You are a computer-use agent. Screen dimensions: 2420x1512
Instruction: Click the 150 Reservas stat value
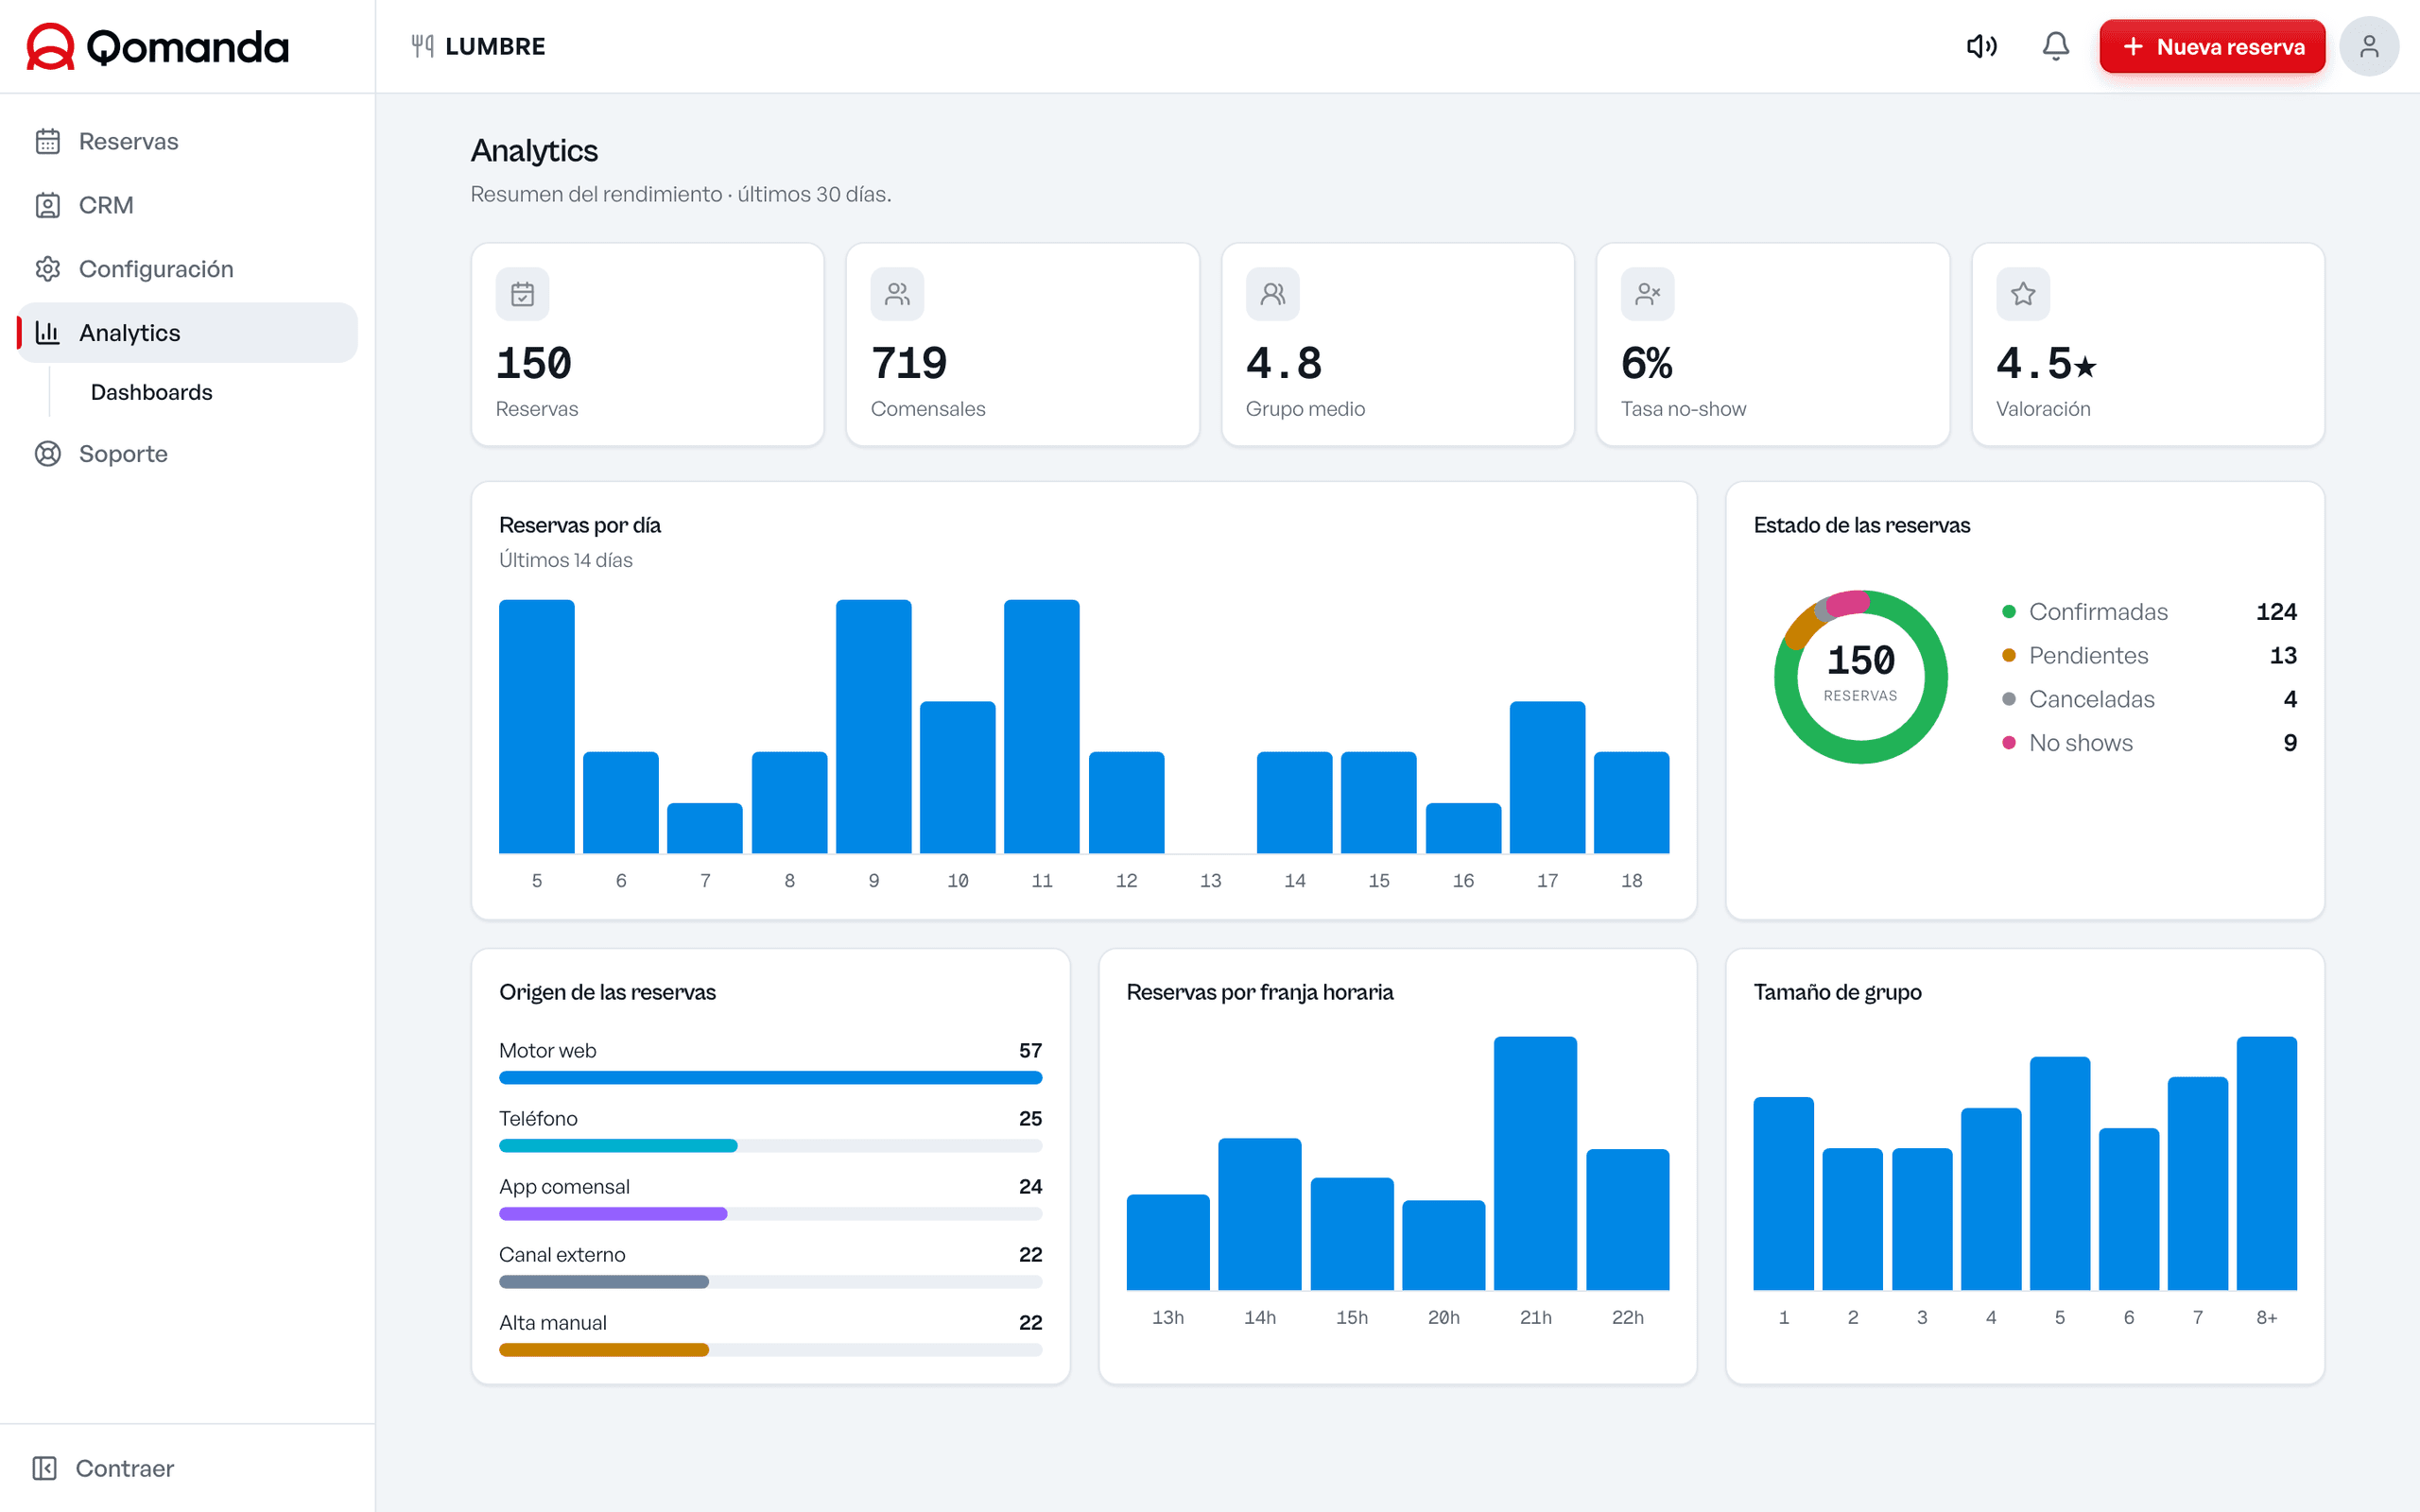pos(534,363)
